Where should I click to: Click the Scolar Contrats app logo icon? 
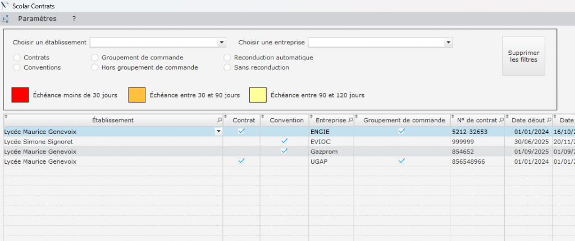coord(5,5)
